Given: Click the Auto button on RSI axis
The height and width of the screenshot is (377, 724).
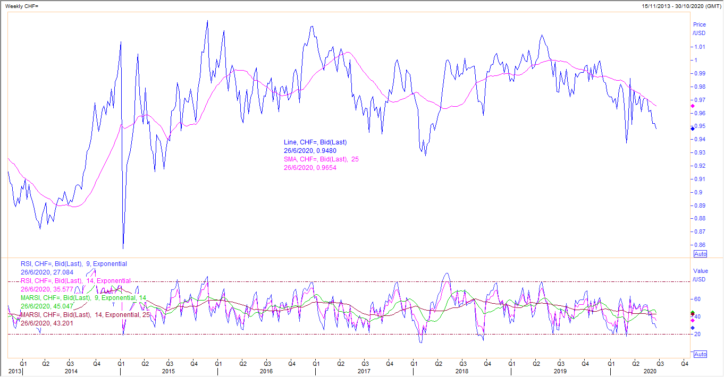Looking at the screenshot, I should click(x=701, y=354).
